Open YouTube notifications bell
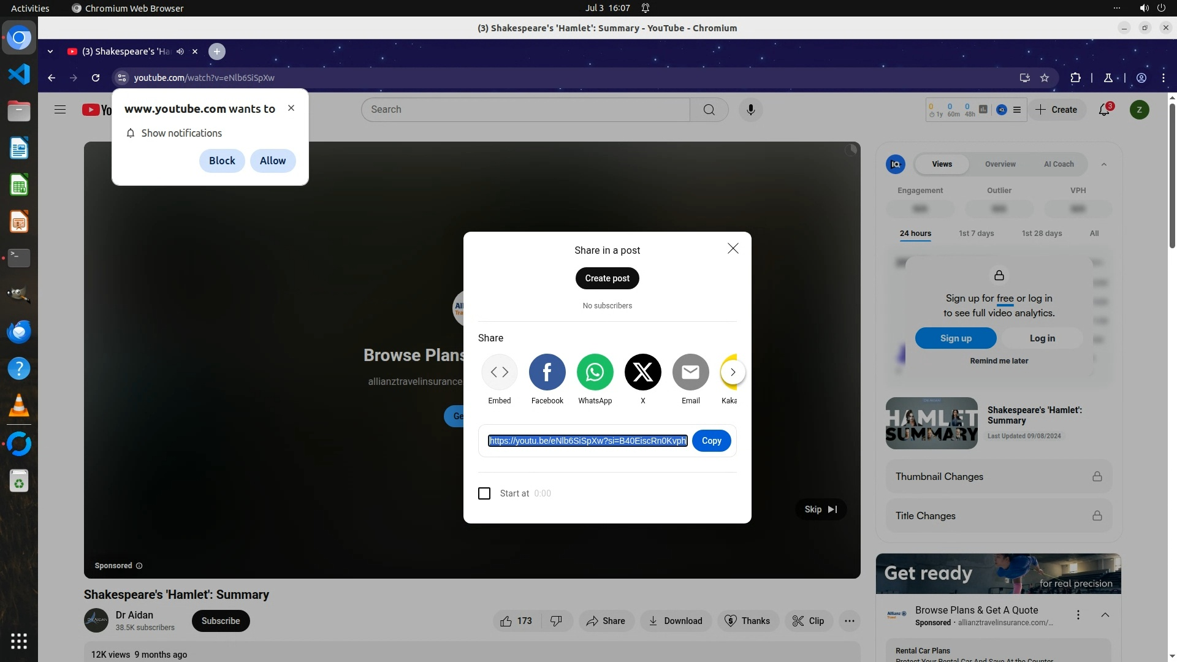 point(1104,110)
